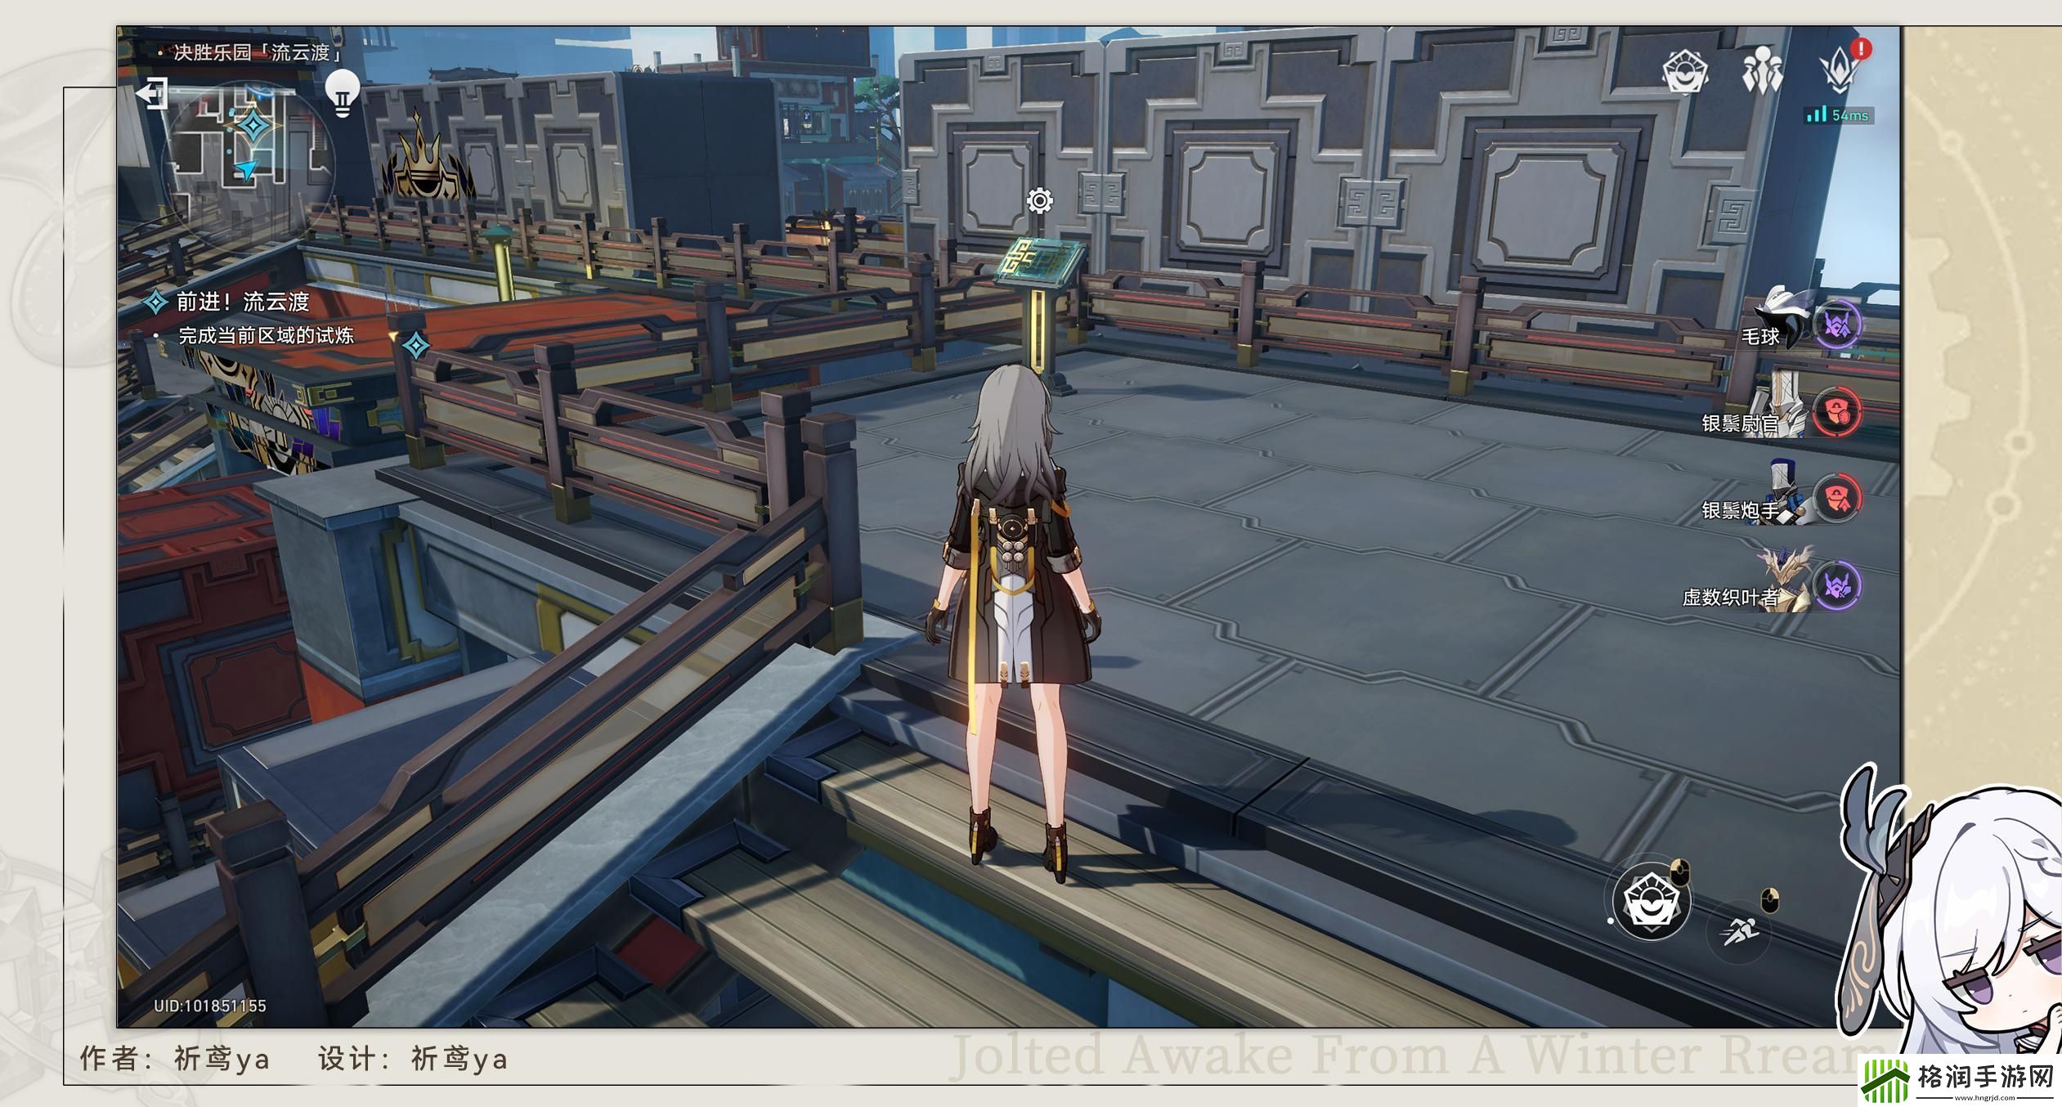The width and height of the screenshot is (2062, 1107).
Task: Click the quest objective 完成当前区域的试炼
Action: pyautogui.click(x=266, y=335)
